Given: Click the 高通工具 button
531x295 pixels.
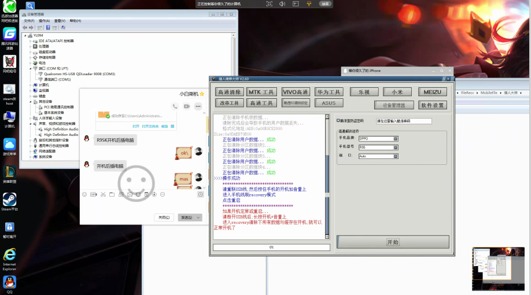Looking at the screenshot, I should pos(261,102).
